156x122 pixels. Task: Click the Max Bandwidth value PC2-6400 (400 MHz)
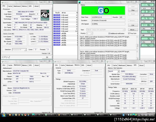click(129, 76)
